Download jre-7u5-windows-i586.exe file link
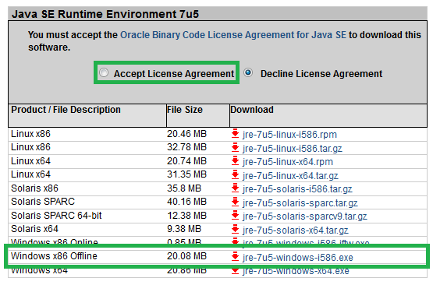The width and height of the screenshot is (433, 285). [x=298, y=258]
